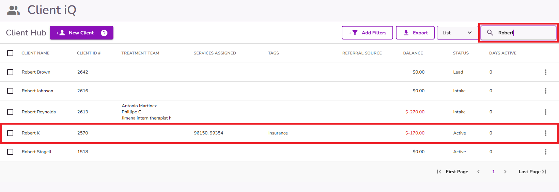This screenshot has height=192, width=559.
Task: Click the $-270.00 balance
Action: (x=415, y=112)
